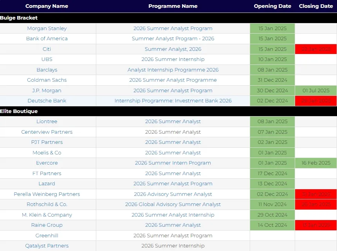This screenshot has height=251, width=337.
Task: Open UBS's '2026 Summer Internship' programme link
Action: tap(173, 59)
